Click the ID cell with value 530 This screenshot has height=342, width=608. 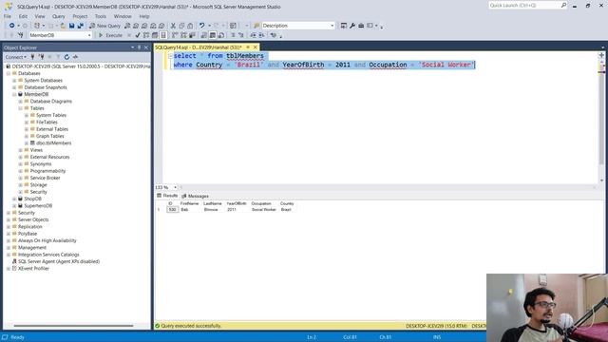pyautogui.click(x=173, y=209)
